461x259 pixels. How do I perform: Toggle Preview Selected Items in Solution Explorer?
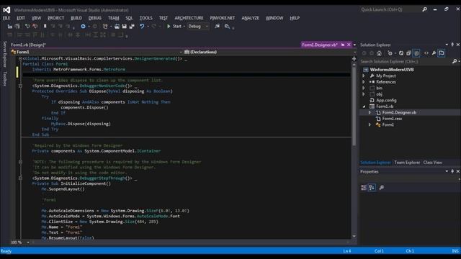pos(442,53)
